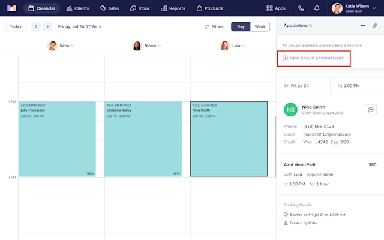The height and width of the screenshot is (240, 384).
Task: Click the email ninasmith12@email.com
Action: [x=327, y=134]
